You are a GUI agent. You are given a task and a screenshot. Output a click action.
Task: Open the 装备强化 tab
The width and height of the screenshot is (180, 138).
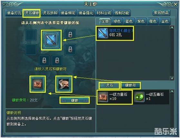[86, 13]
